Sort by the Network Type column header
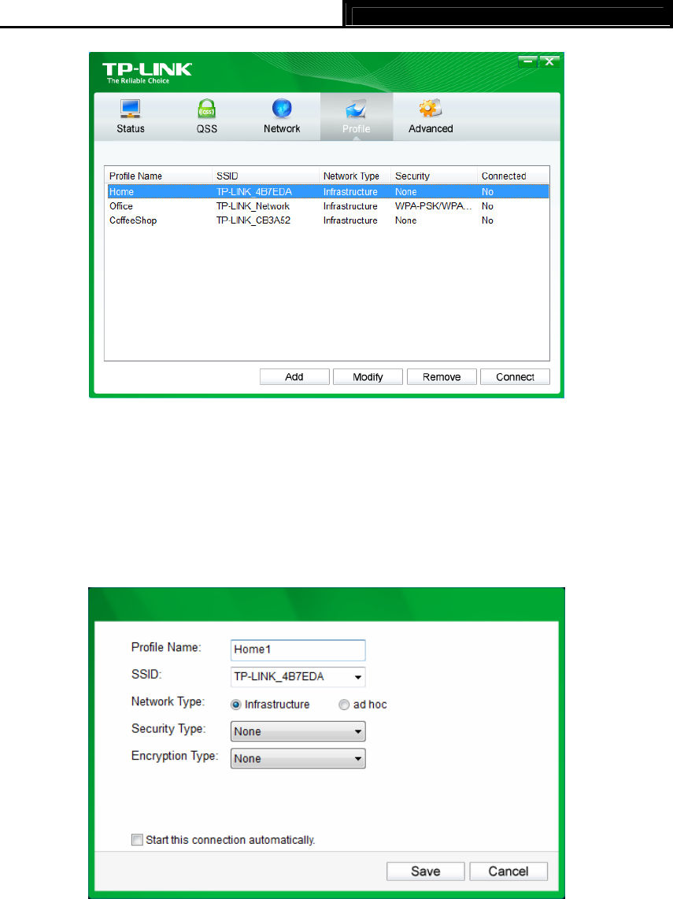 tap(355, 176)
